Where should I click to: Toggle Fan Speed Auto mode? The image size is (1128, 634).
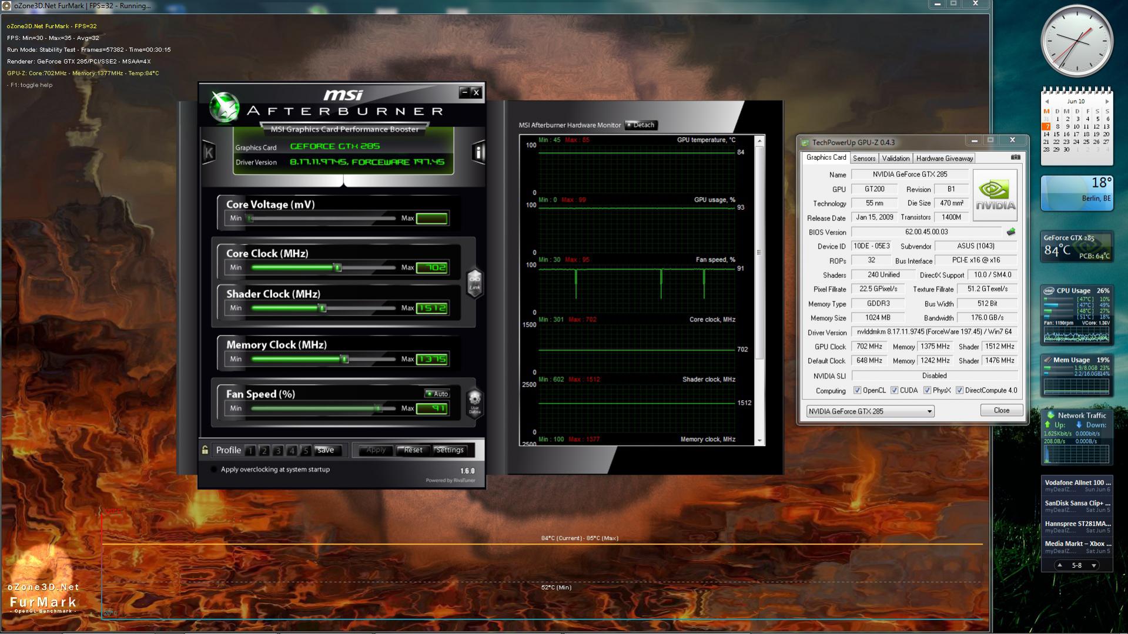[437, 394]
